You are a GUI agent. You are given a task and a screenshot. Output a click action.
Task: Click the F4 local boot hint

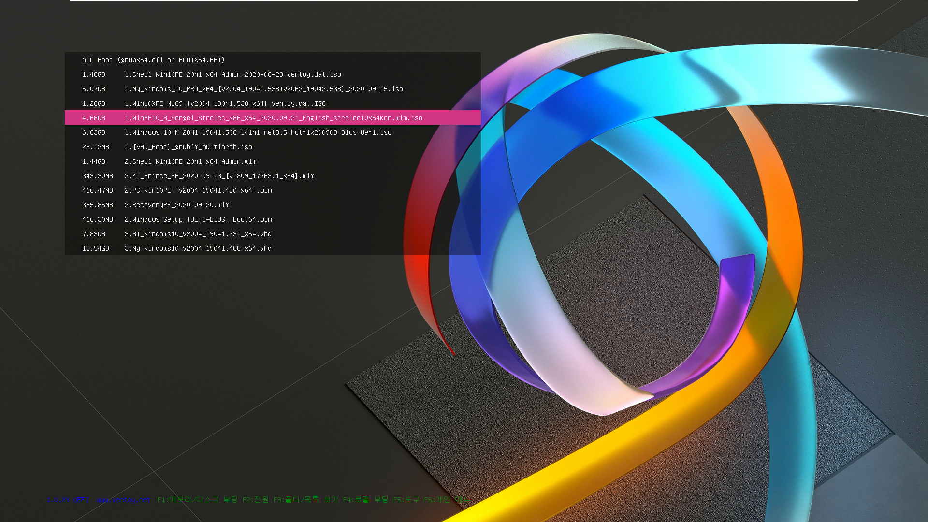pyautogui.click(x=365, y=499)
